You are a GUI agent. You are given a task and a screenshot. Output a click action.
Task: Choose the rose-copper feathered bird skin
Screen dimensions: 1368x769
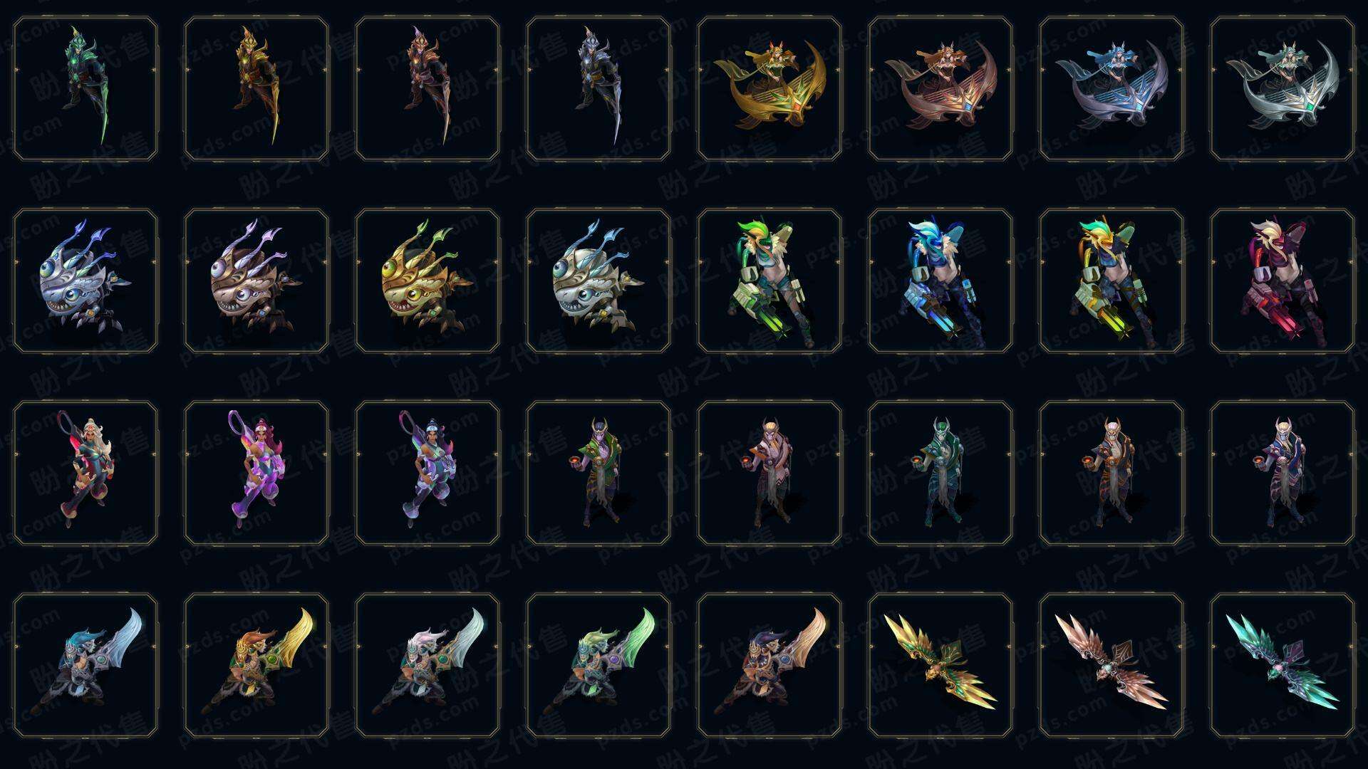point(1111,665)
